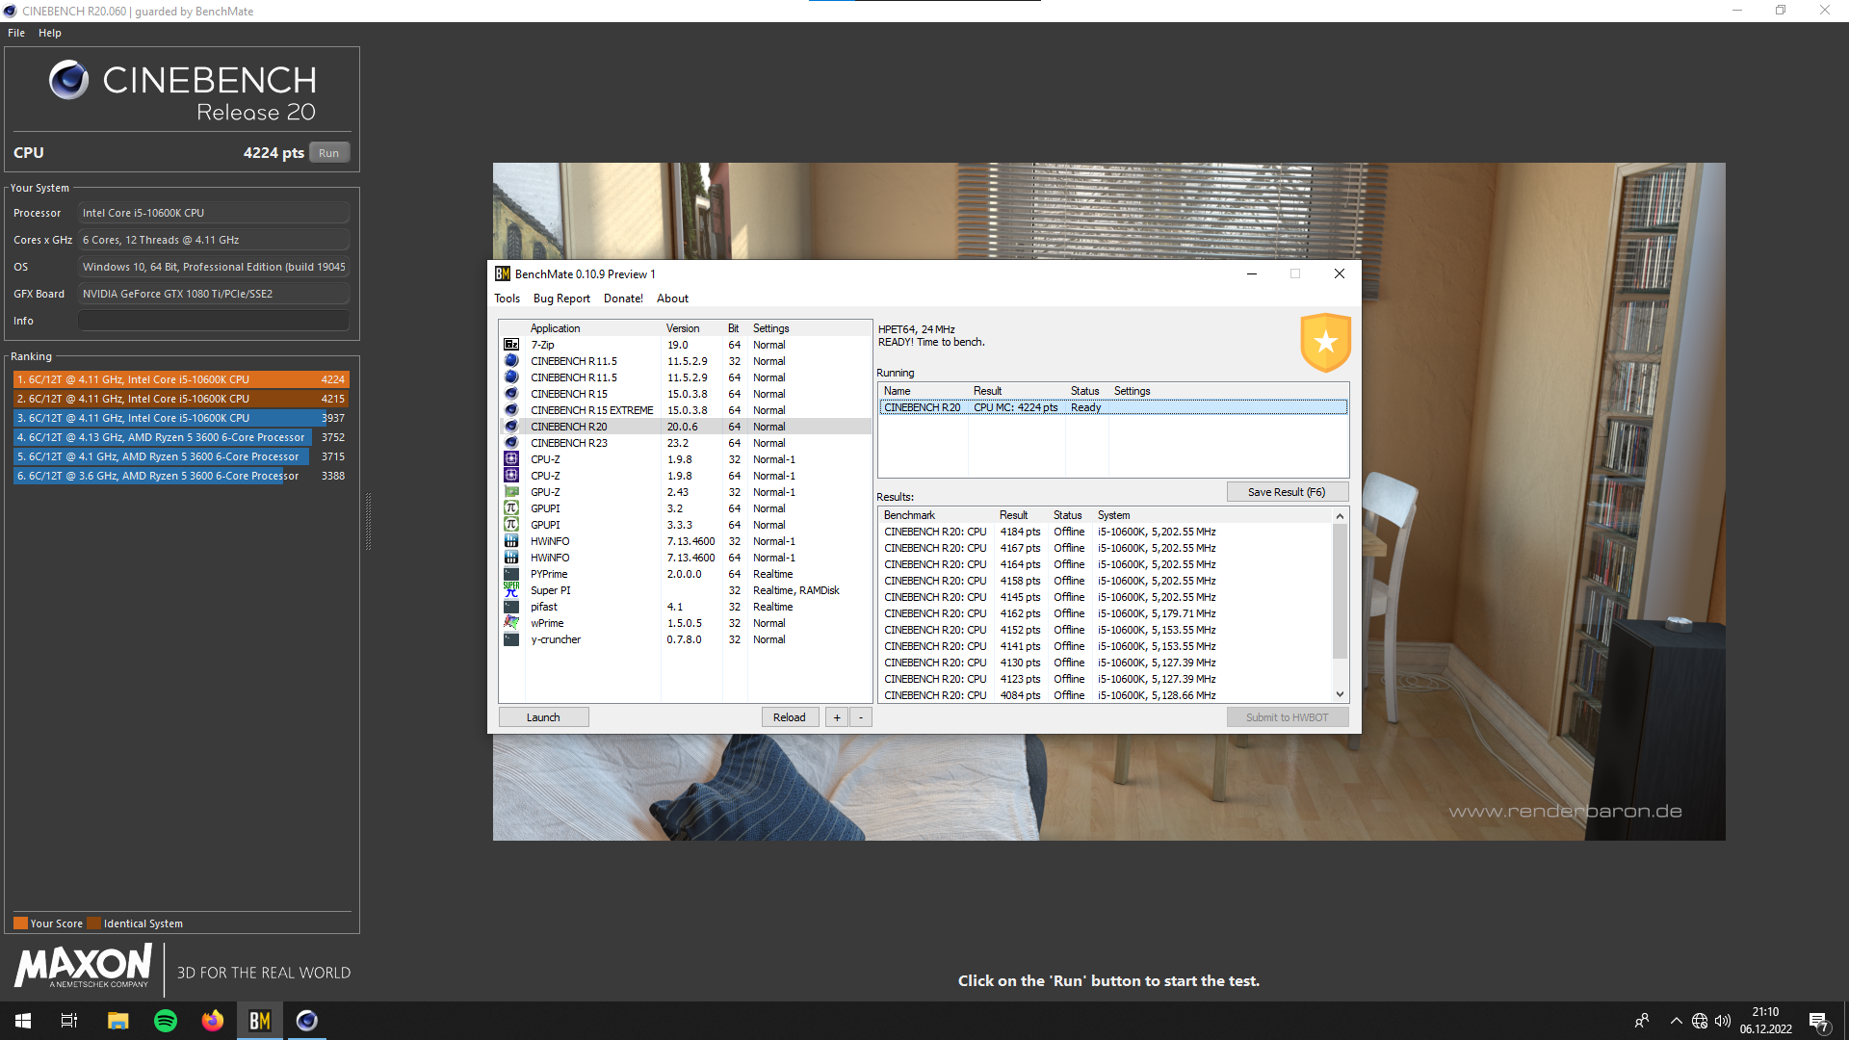This screenshot has height=1040, width=1849.
Task: Click the CINEBENCH R15 EXTREME icon
Action: pos(511,410)
